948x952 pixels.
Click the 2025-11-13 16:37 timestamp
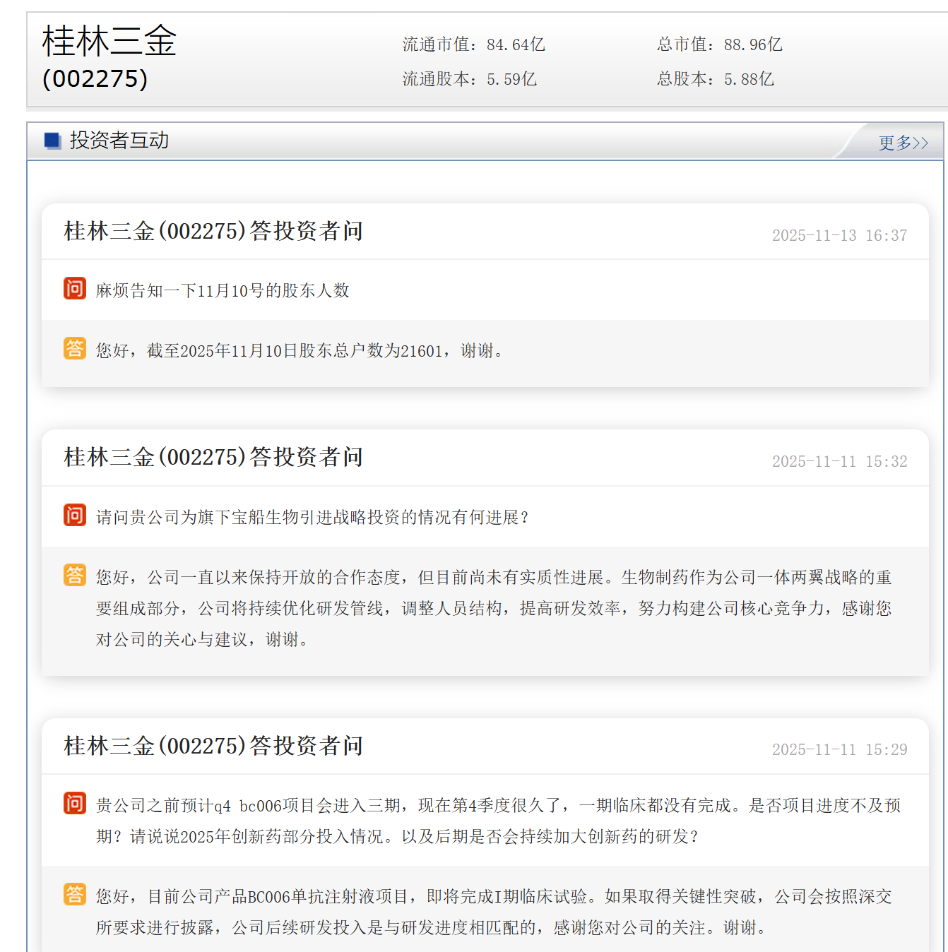point(839,235)
